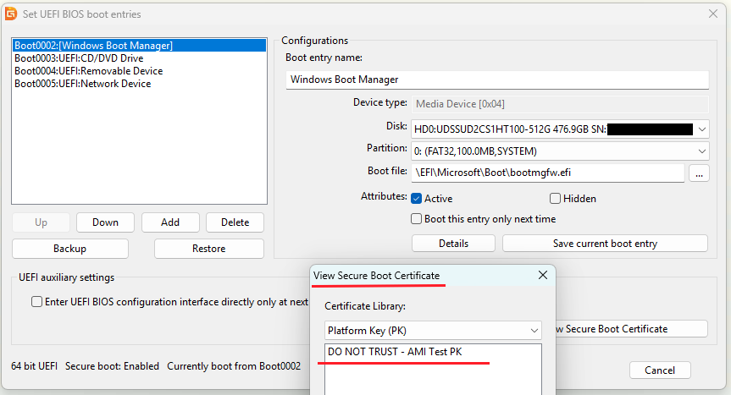The image size is (731, 395).
Task: Close the View Secure Boot Certificate dialog
Action: coord(543,275)
